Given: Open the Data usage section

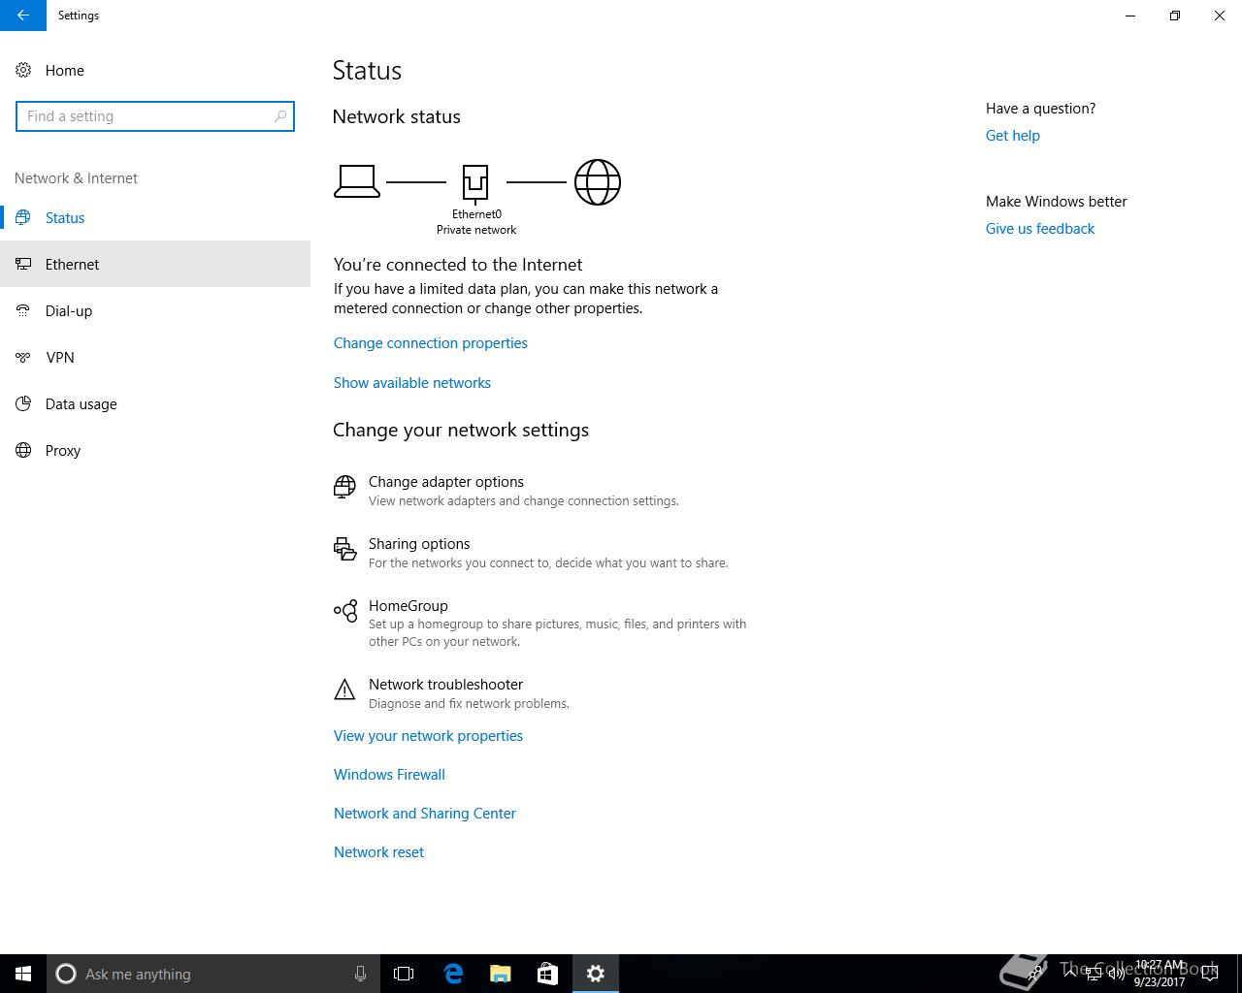Looking at the screenshot, I should click(155, 403).
